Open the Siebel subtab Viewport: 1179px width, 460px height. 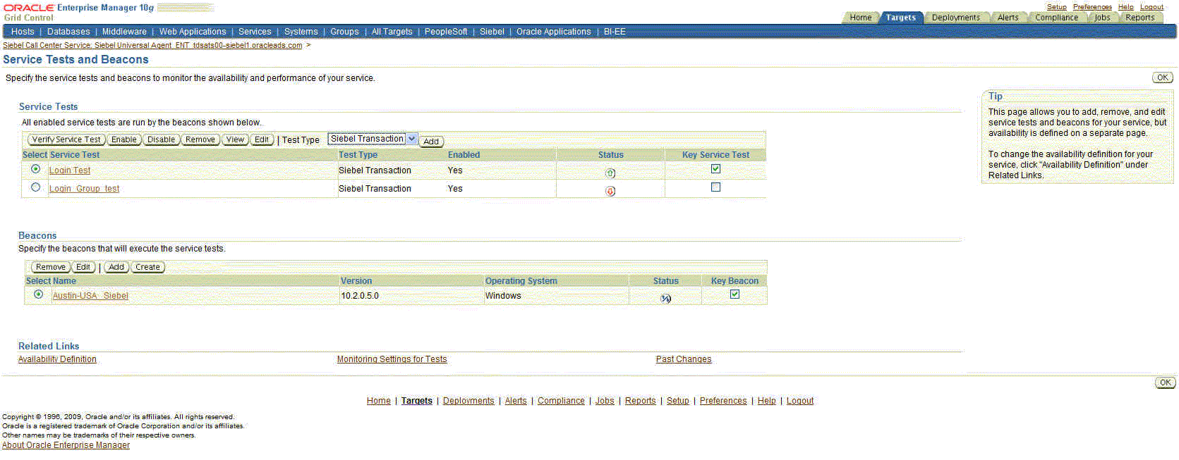[x=492, y=32]
